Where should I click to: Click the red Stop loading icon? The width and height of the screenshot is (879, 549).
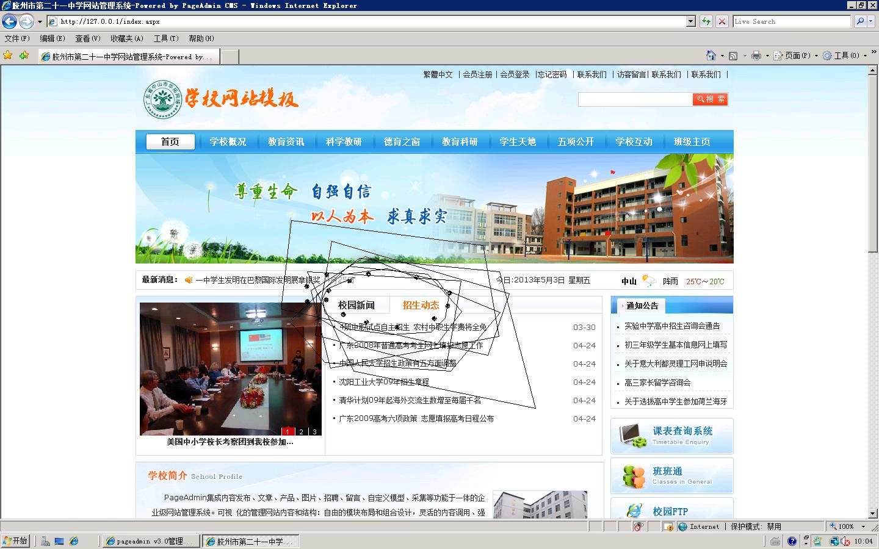(x=722, y=21)
